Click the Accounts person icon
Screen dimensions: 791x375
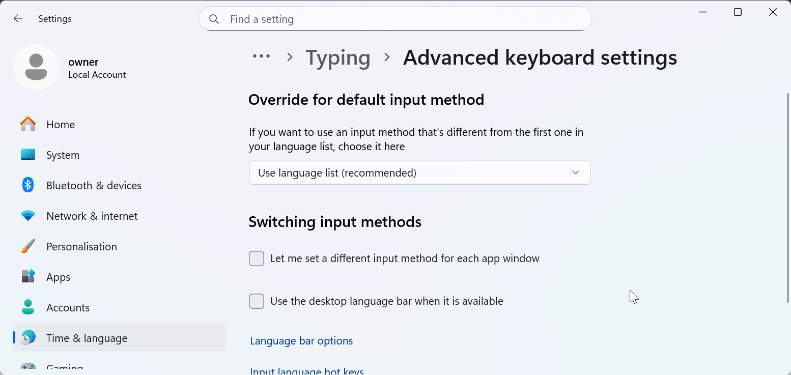coord(28,307)
